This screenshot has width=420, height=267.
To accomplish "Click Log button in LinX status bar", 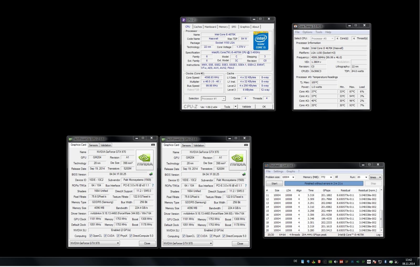I will coord(379,235).
